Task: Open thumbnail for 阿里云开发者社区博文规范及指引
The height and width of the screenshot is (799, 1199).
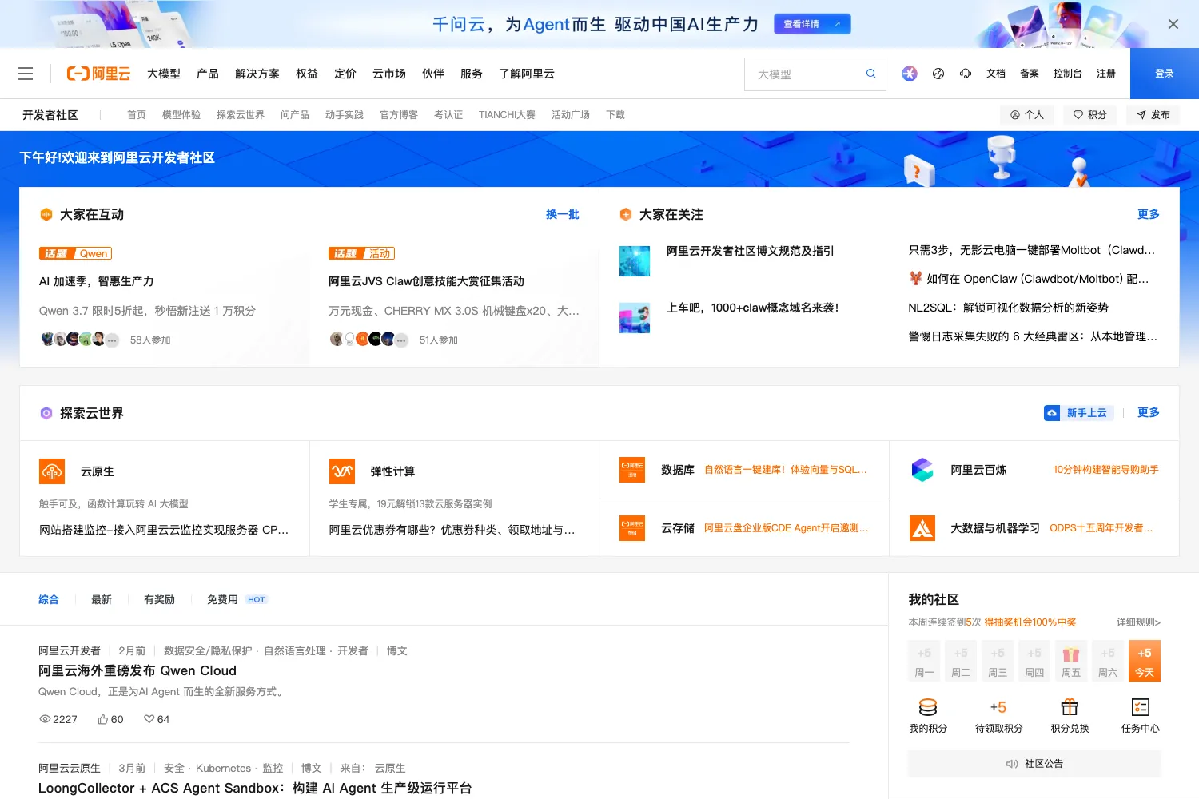Action: tap(635, 261)
